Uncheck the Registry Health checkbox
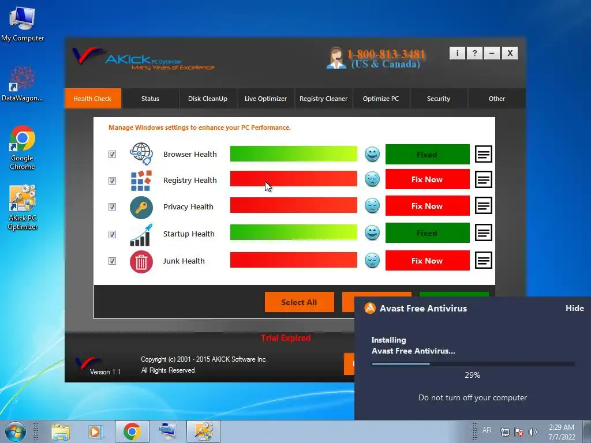This screenshot has width=591, height=443. click(113, 181)
